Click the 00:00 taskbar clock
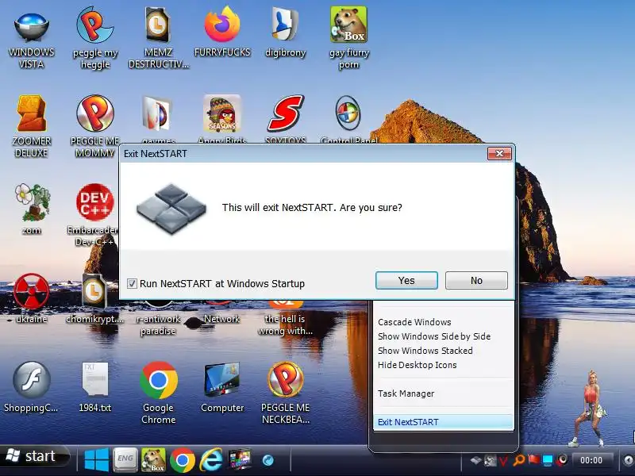 (x=591, y=460)
